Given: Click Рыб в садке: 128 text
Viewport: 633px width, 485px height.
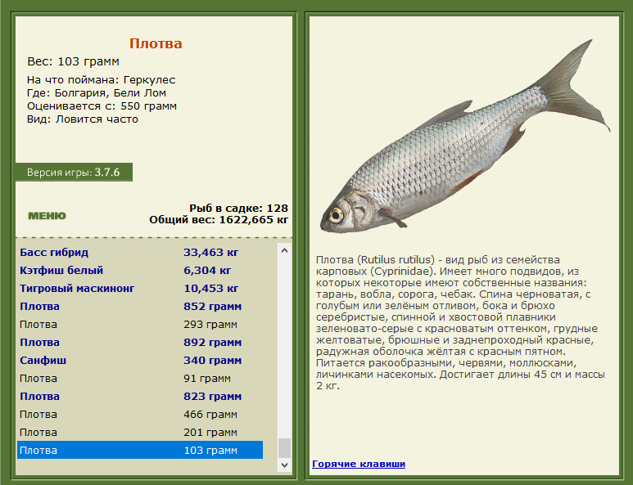Looking at the screenshot, I should click(238, 208).
